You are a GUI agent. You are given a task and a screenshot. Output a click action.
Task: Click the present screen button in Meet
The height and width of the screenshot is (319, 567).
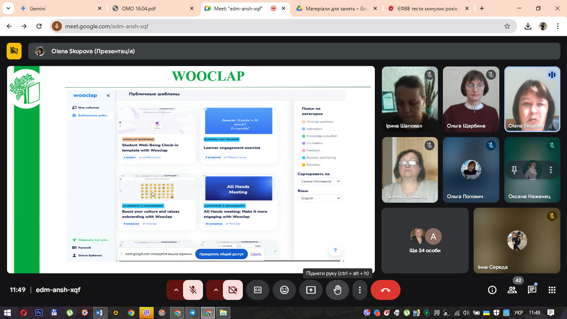(311, 290)
